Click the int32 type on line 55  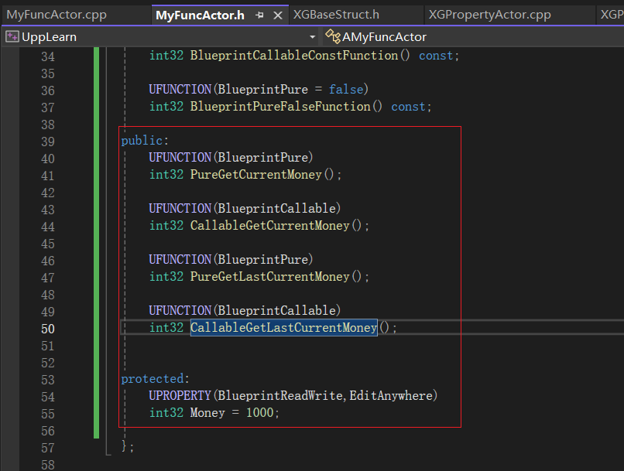coord(166,412)
